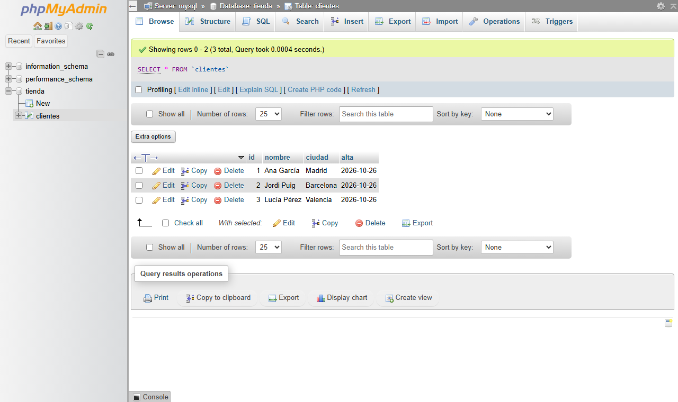
Task: Click the Extra options button
Action: tap(153, 136)
